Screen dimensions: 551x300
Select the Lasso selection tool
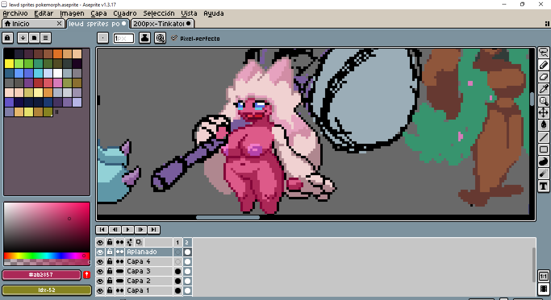coord(544,52)
